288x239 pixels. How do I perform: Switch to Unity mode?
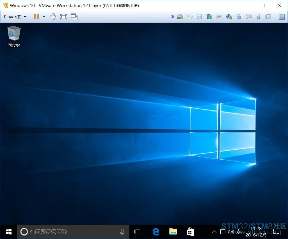74,17
